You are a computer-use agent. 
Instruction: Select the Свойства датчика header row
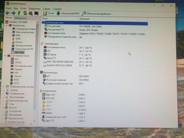pos(95,23)
